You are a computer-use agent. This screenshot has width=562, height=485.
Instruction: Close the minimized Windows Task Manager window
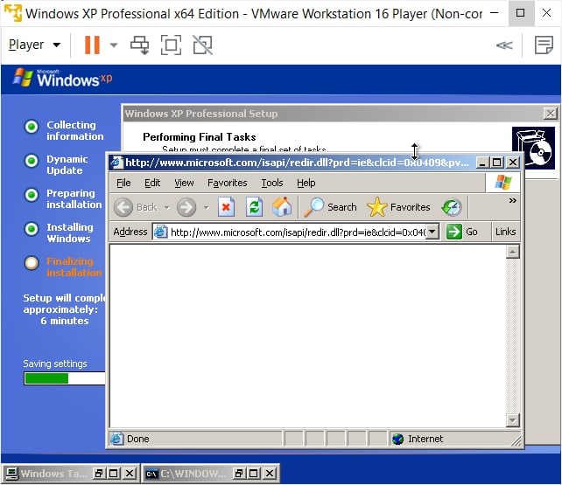click(130, 474)
